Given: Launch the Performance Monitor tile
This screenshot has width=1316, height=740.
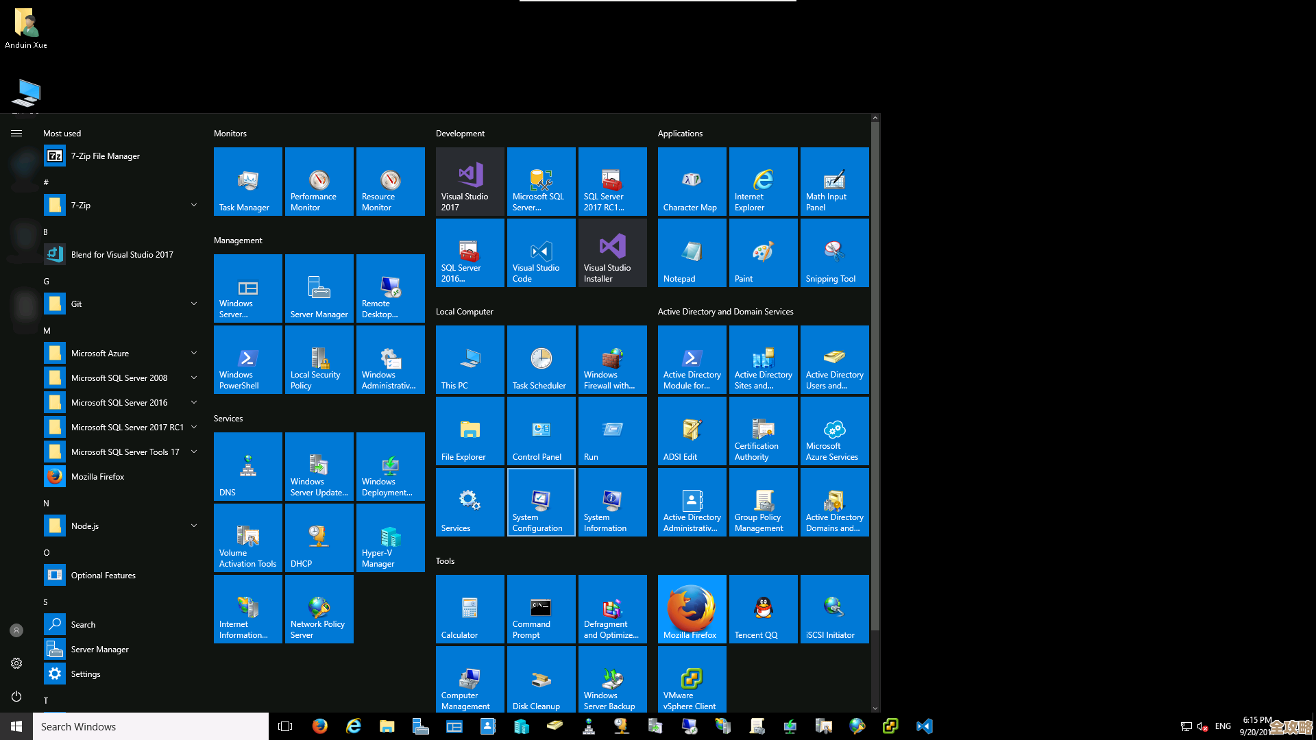Looking at the screenshot, I should [x=319, y=182].
